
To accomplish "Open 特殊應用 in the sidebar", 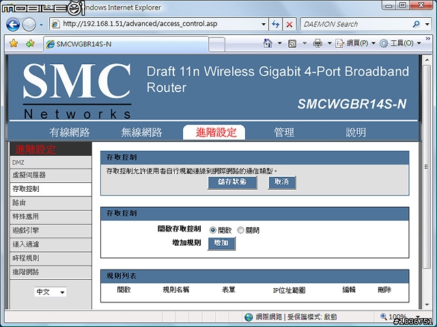I will point(51,217).
